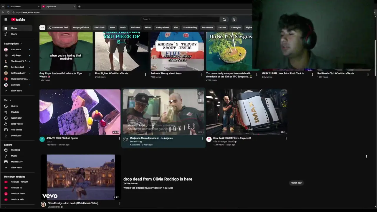Viewport: 377px width, 212px height.
Task: Click the browser back arrow
Action: coord(3,12)
